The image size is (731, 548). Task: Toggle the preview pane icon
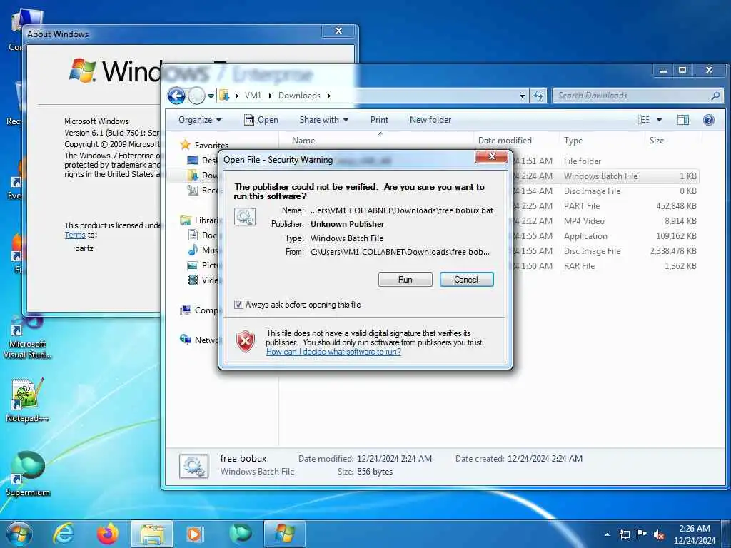683,120
